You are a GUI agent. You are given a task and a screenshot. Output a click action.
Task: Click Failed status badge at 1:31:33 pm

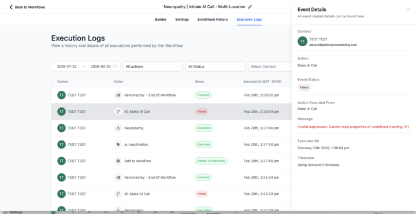pyautogui.click(x=202, y=194)
